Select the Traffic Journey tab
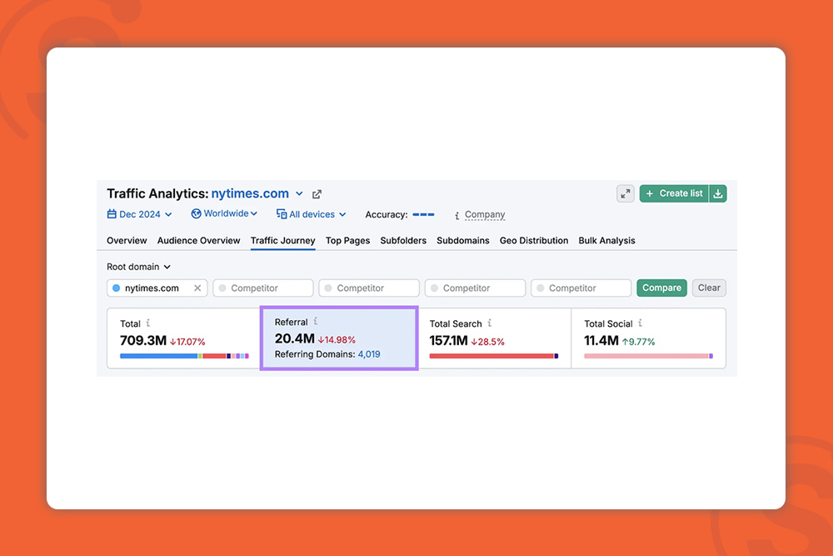The height and width of the screenshot is (556, 833). [282, 241]
